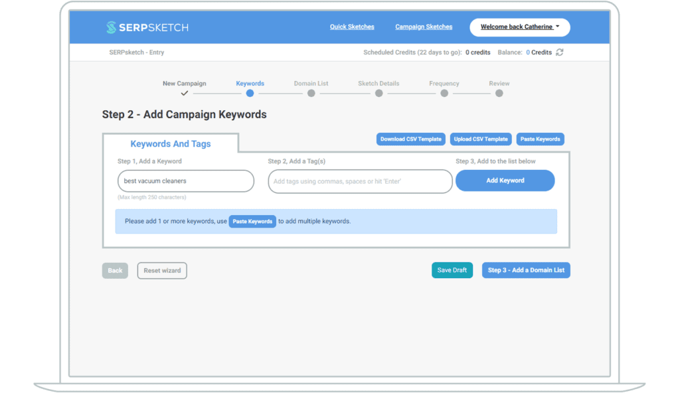Click the Back button
680x393 pixels.
pos(115,271)
